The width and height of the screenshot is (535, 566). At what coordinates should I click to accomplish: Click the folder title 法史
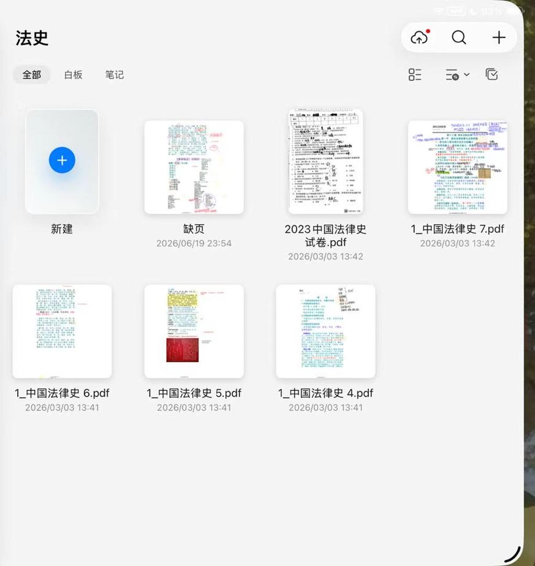pyautogui.click(x=32, y=38)
